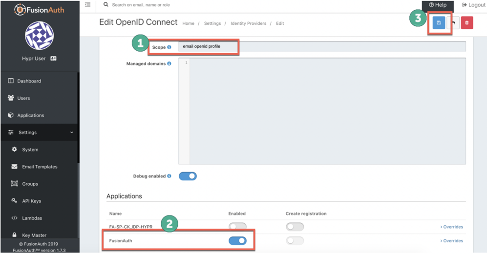
Task: Click the Key Master lock icon
Action: pyautogui.click(x=14, y=235)
